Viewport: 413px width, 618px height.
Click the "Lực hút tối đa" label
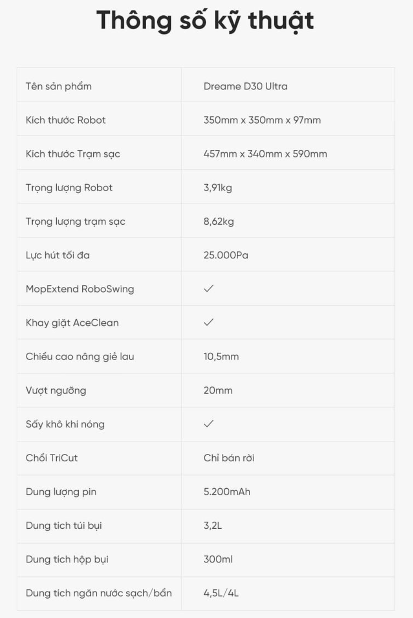58,255
